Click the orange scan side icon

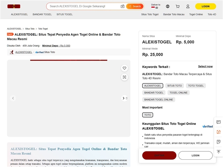pos(218,132)
